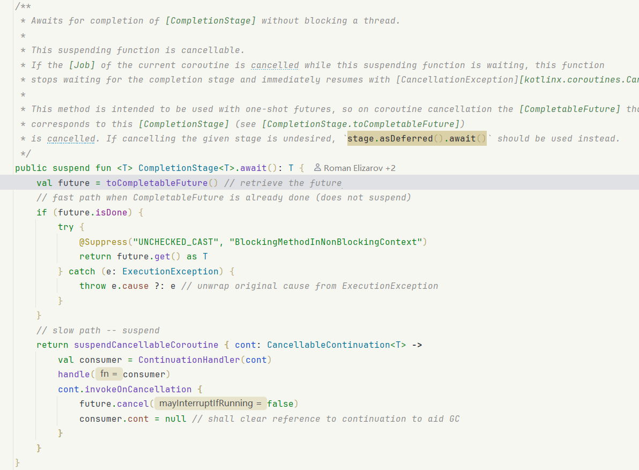Click the "public" keyword in the declaration

tap(31, 168)
